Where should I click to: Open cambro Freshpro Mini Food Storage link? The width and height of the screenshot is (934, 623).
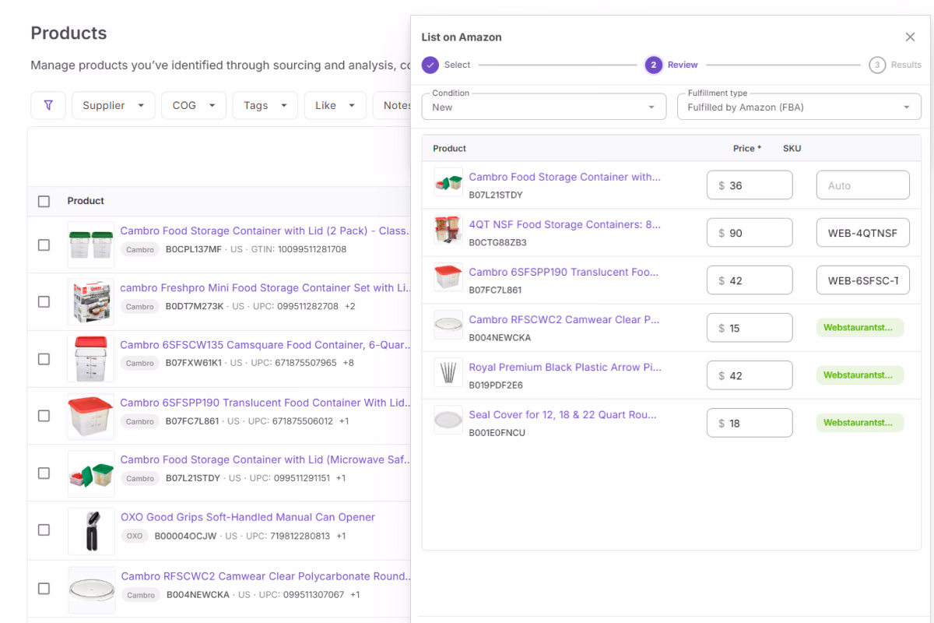pyautogui.click(x=265, y=287)
